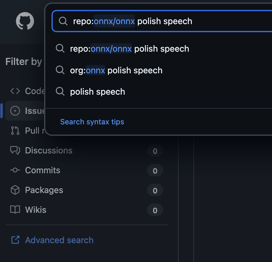Click the Advanced search external-link icon
The width and height of the screenshot is (272, 262).
[15, 240]
